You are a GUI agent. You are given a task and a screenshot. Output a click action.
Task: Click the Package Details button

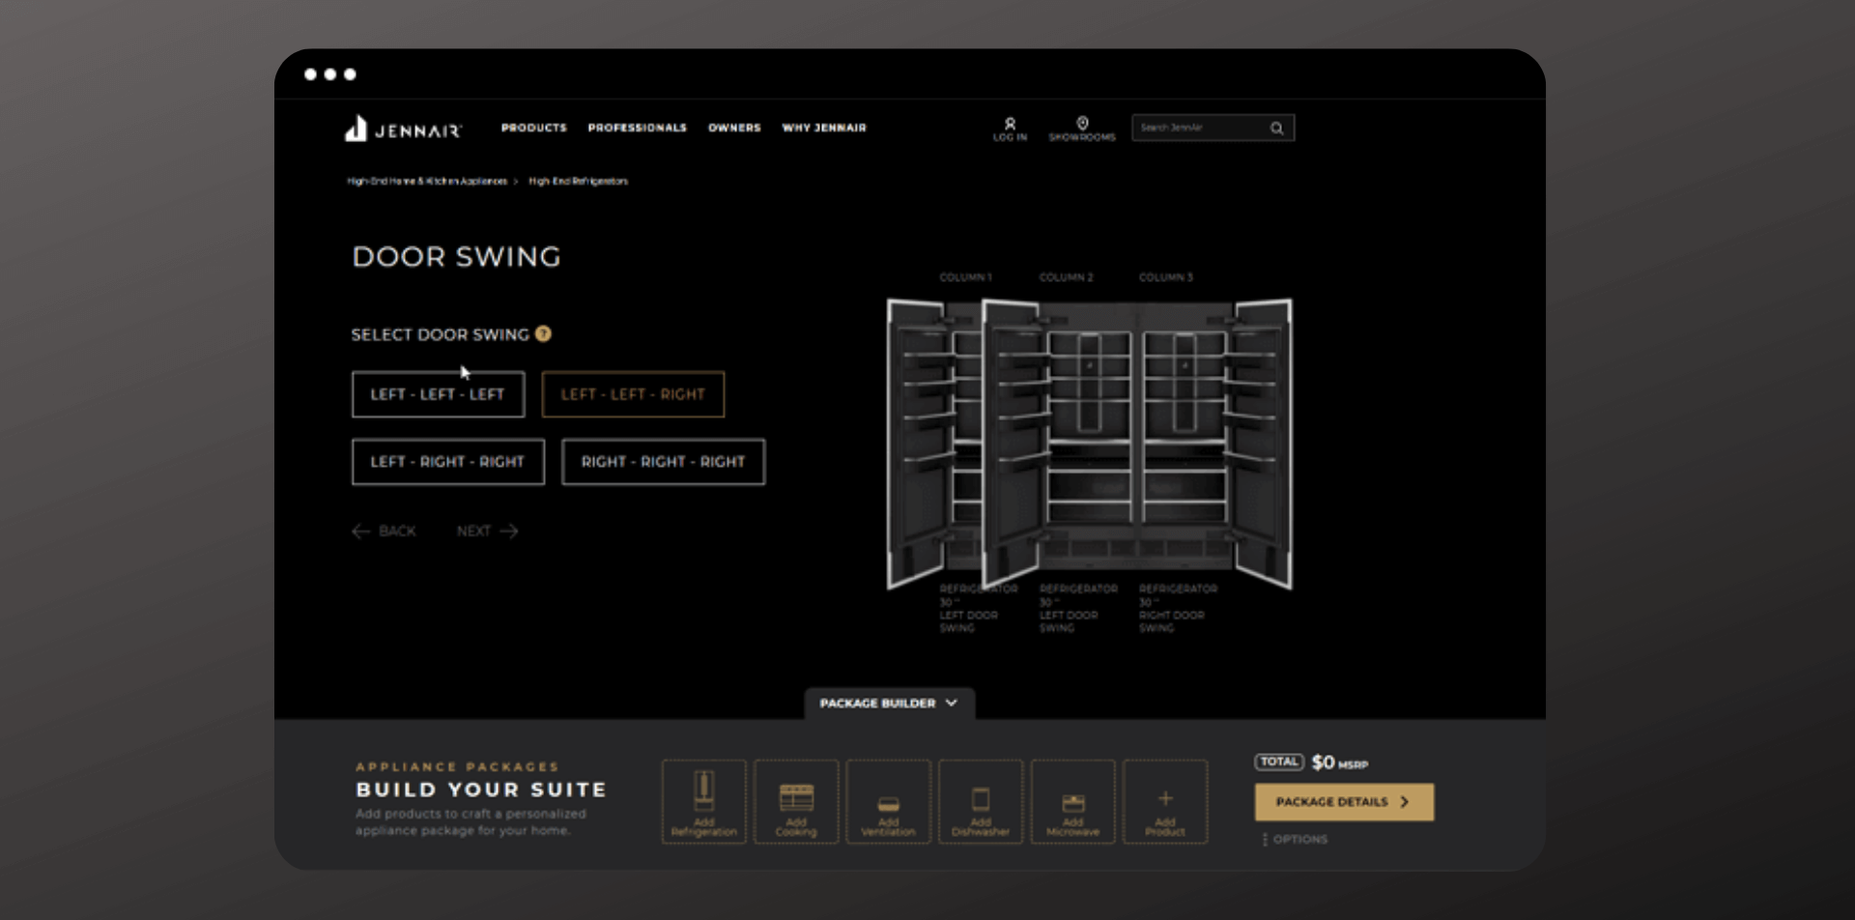(x=1344, y=802)
